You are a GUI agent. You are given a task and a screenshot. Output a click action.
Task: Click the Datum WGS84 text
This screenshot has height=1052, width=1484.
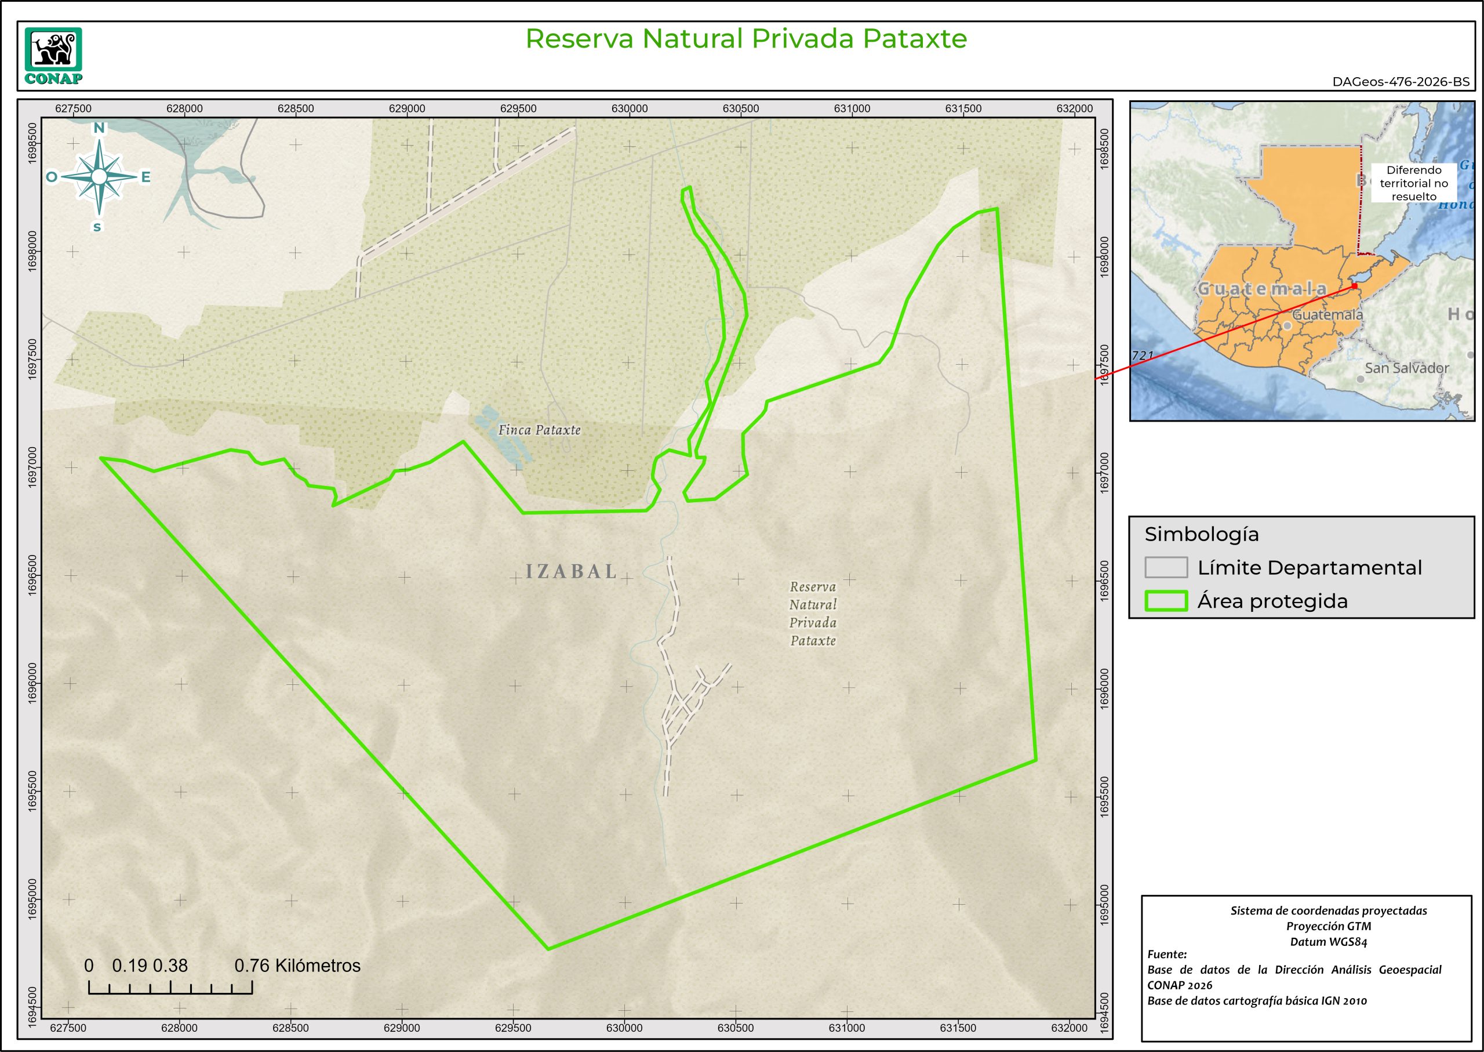pyautogui.click(x=1328, y=942)
